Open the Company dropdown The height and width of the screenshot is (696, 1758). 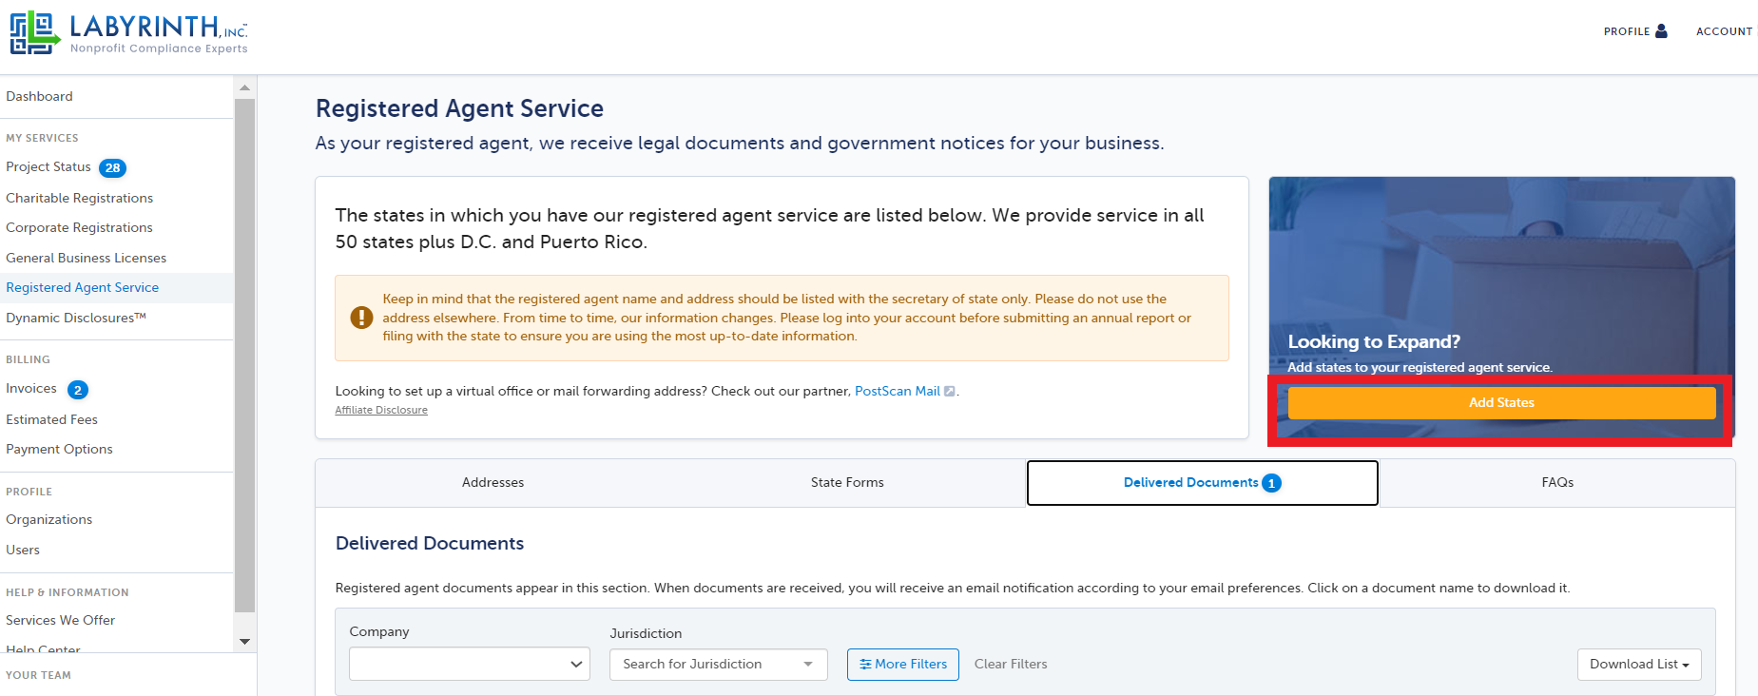(470, 664)
